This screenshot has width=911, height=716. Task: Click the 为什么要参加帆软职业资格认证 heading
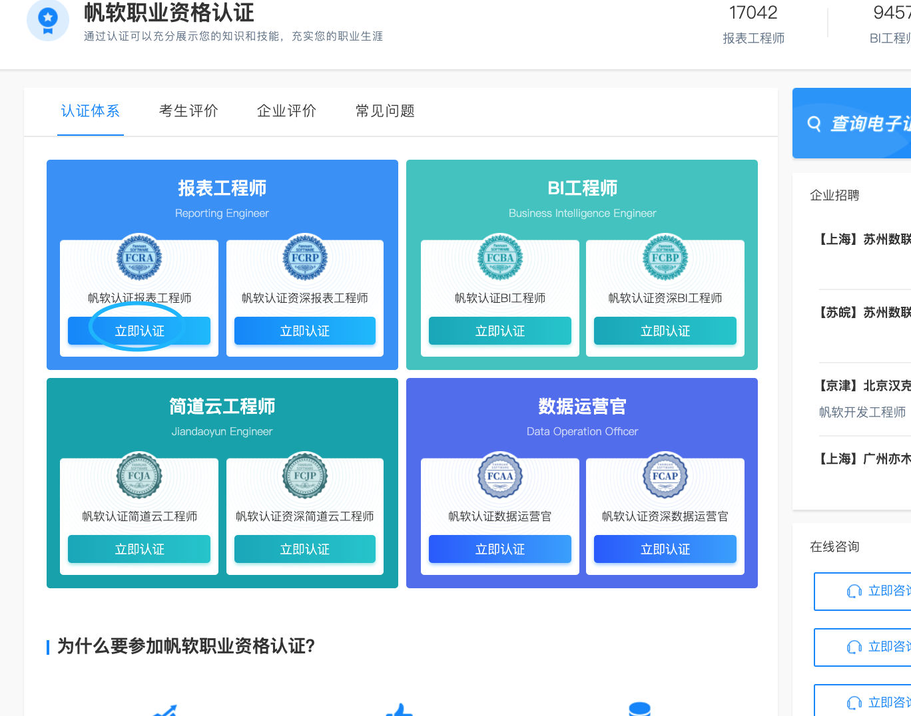pos(186,646)
